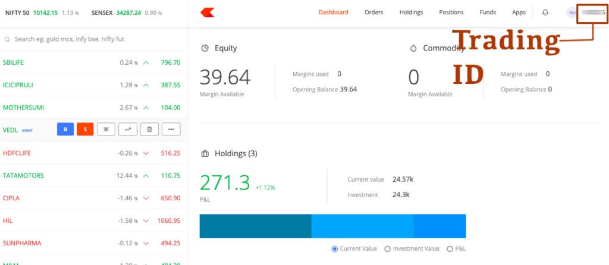Select Investment Value radio button

[387, 249]
